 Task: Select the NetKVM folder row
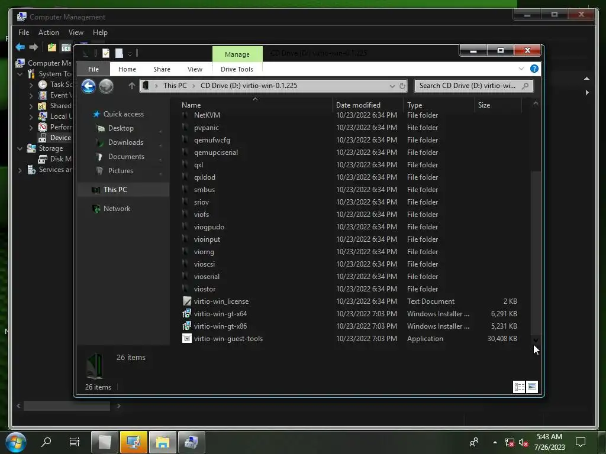(x=350, y=115)
